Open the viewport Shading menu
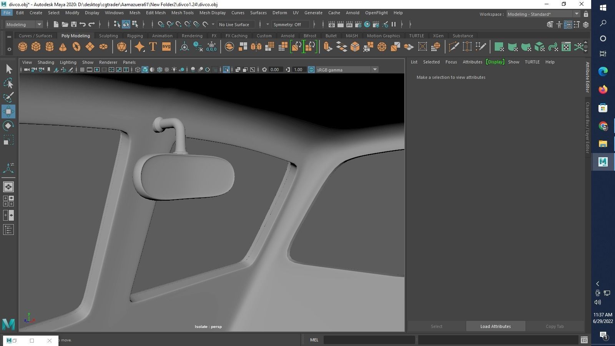Viewport: 615px width, 346px height. (x=46, y=62)
